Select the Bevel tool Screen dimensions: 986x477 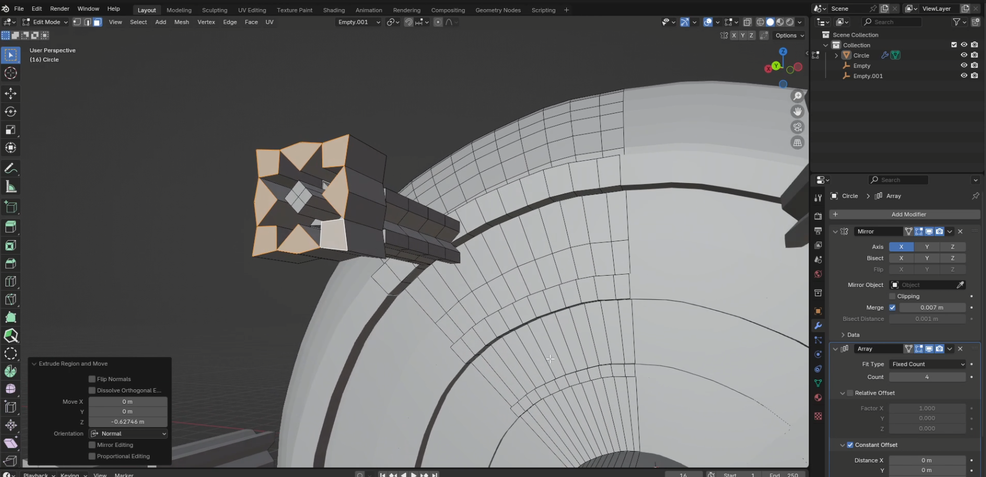[x=11, y=263]
